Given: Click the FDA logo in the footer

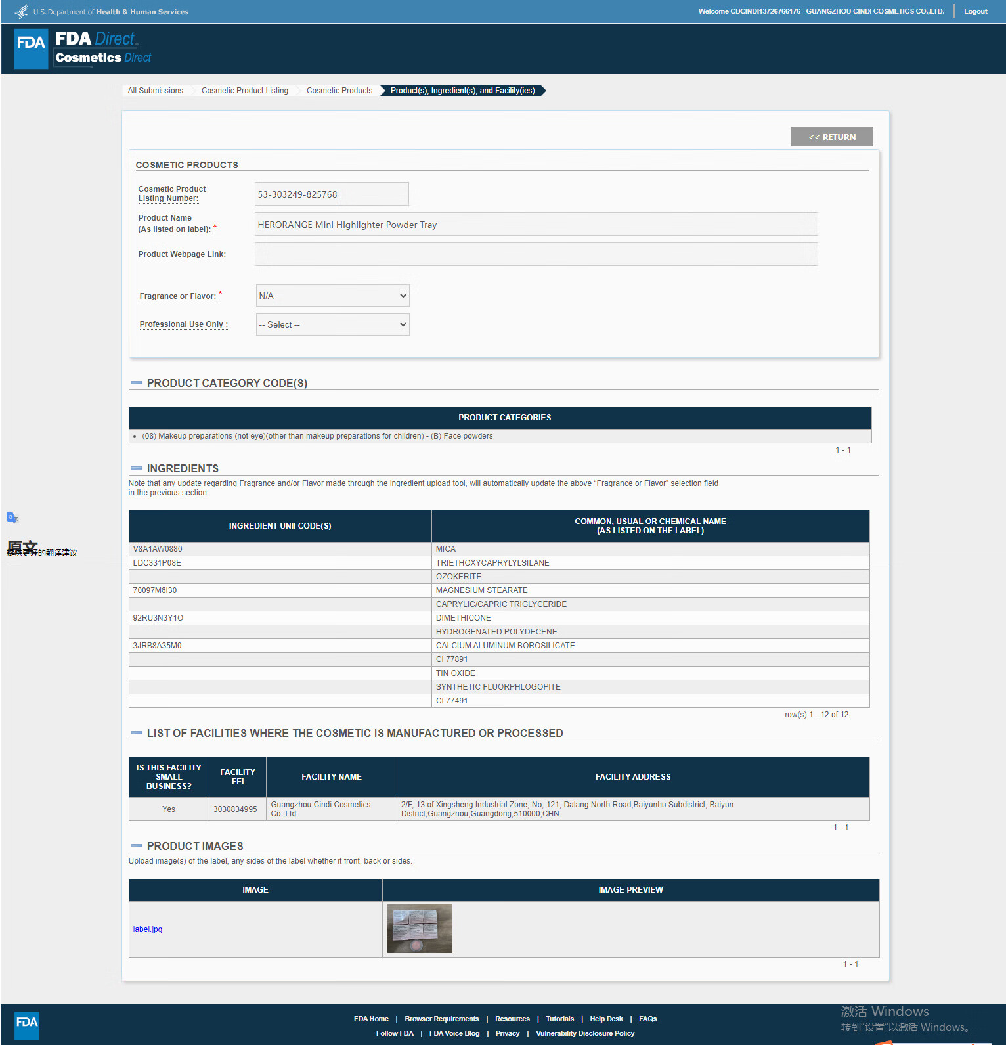Looking at the screenshot, I should tap(27, 1025).
